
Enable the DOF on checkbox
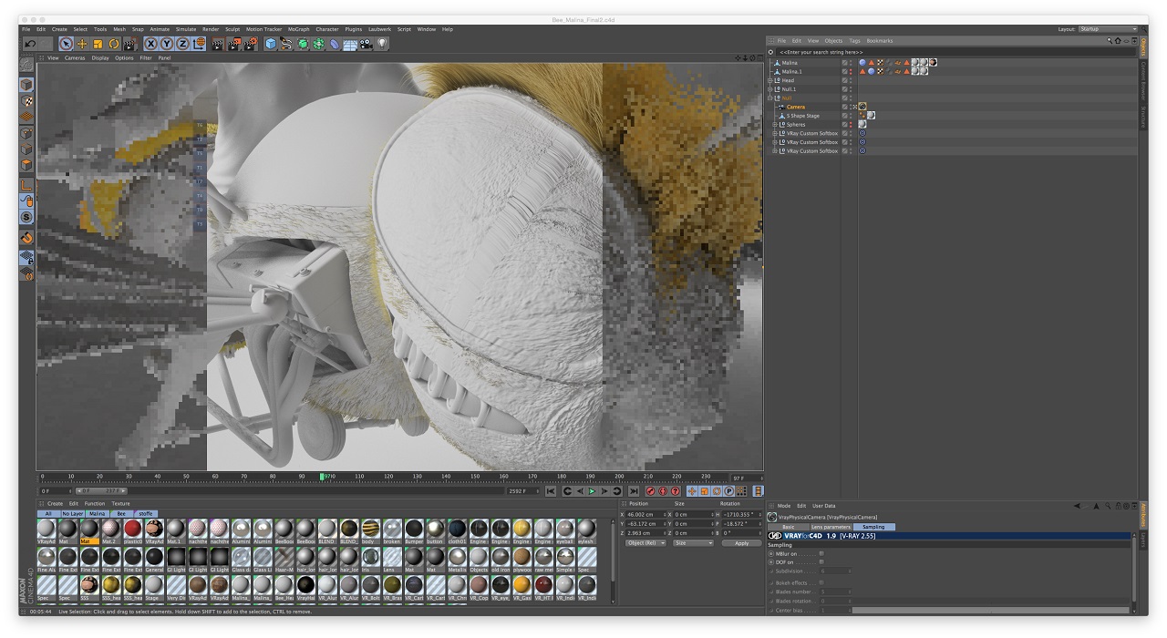pyautogui.click(x=821, y=562)
